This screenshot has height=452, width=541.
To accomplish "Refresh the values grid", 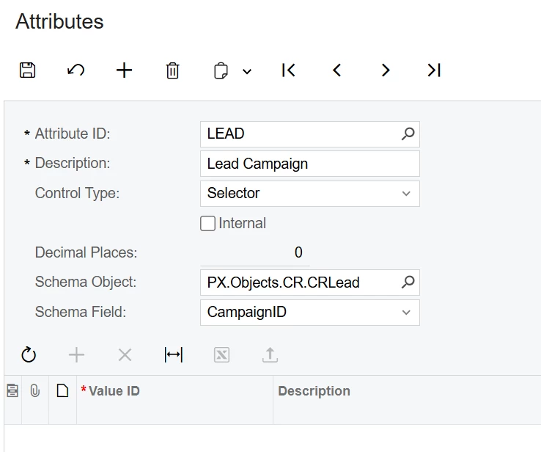I will 29,355.
